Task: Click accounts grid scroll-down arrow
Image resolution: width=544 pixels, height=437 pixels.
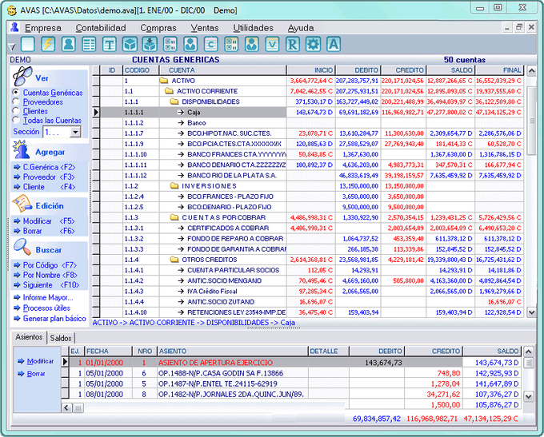Action: pyautogui.click(x=531, y=312)
